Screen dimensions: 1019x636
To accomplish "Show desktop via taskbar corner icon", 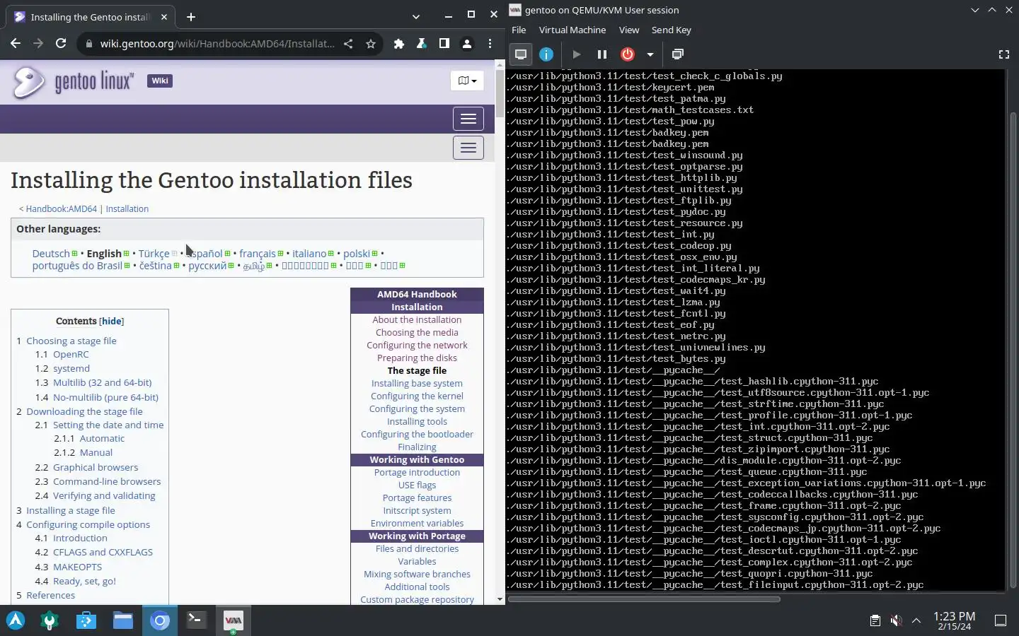I will pyautogui.click(x=1001, y=620).
